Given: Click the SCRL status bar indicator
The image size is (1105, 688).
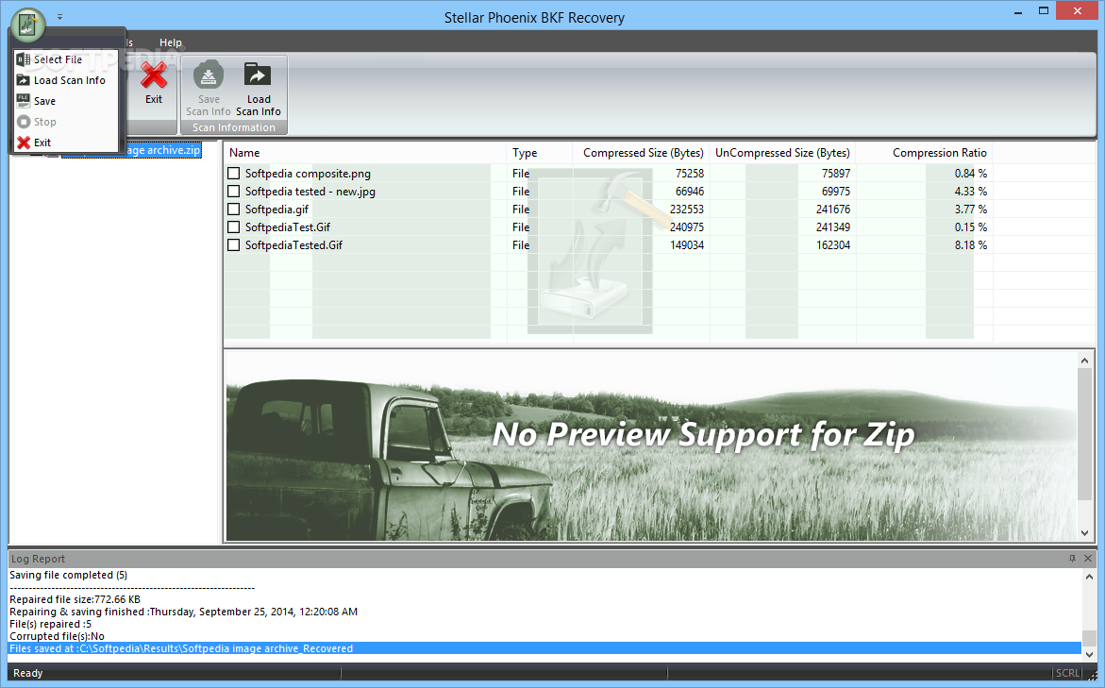Looking at the screenshot, I should (1067, 673).
